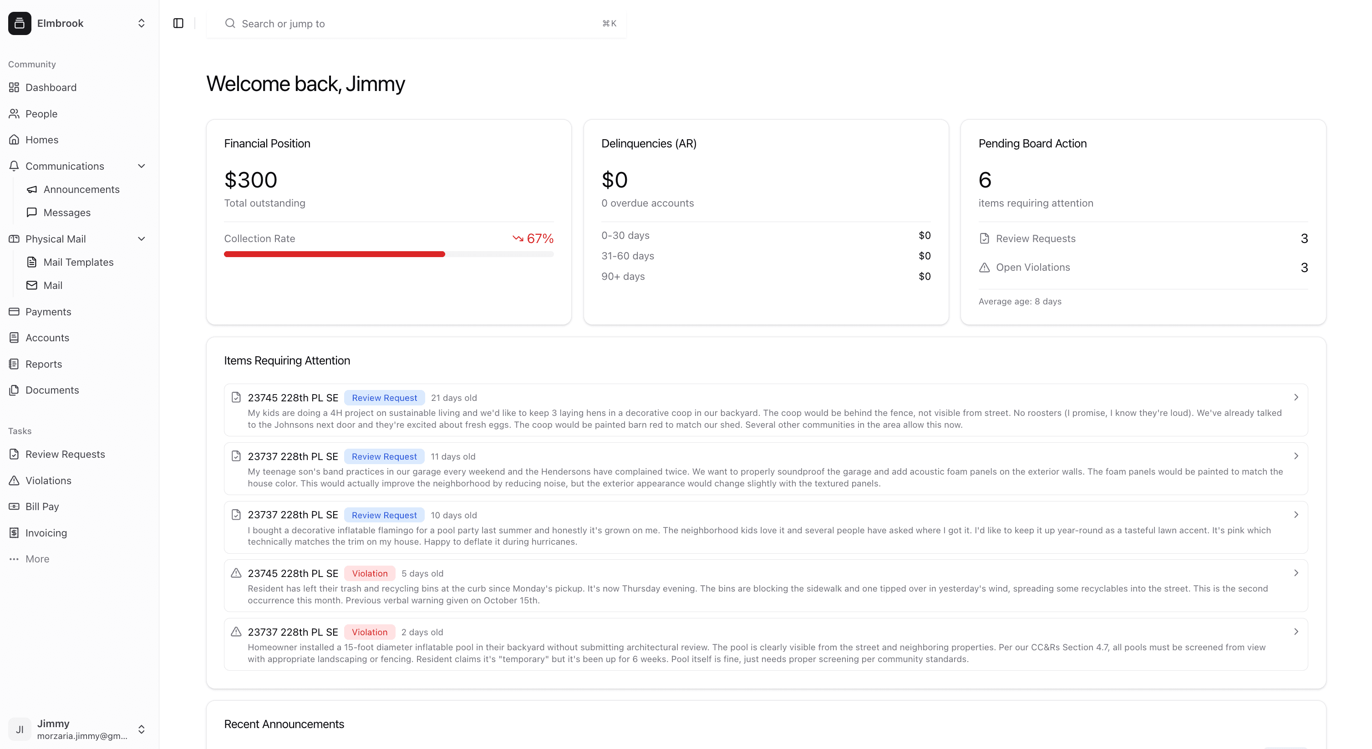Click the Collection Rate progress bar
Image resolution: width=1372 pixels, height=749 pixels.
click(x=388, y=254)
